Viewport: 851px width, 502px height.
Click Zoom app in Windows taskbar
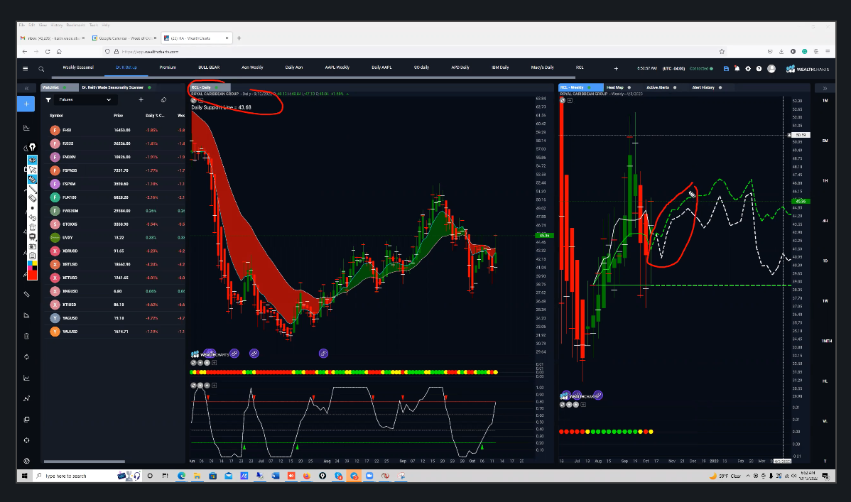[369, 476]
